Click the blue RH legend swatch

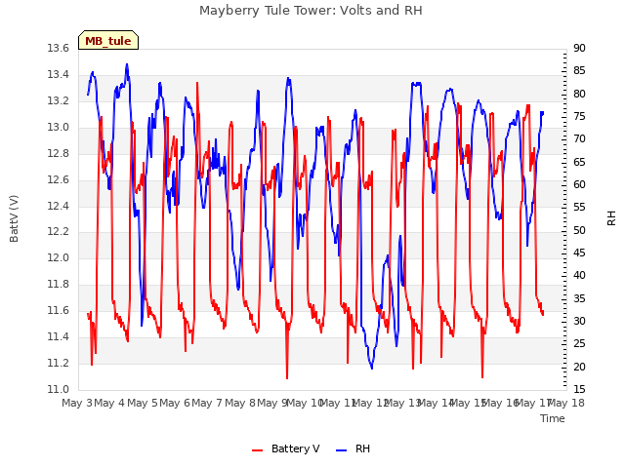coord(342,450)
